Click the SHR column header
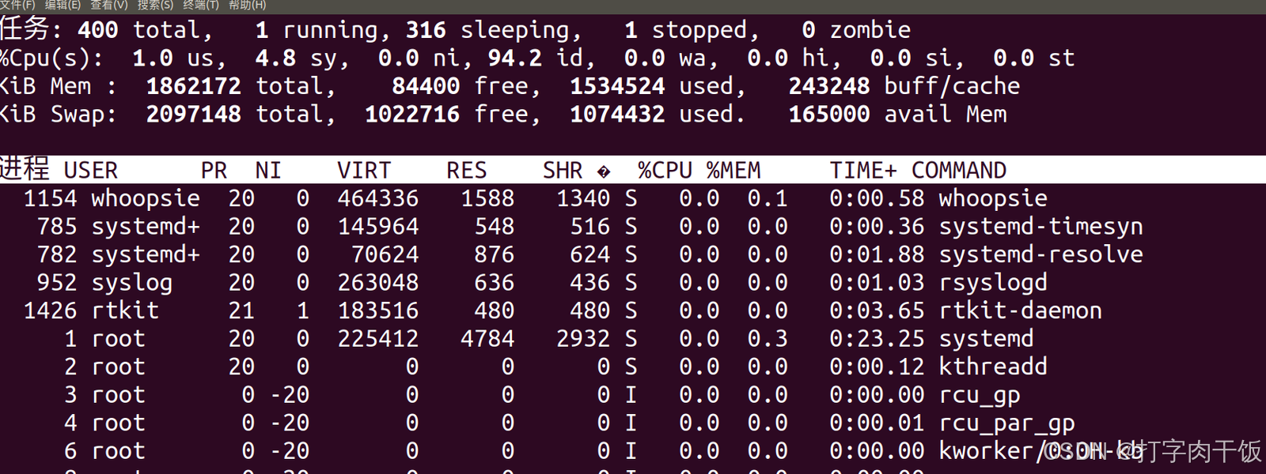The image size is (1266, 474). point(563,171)
